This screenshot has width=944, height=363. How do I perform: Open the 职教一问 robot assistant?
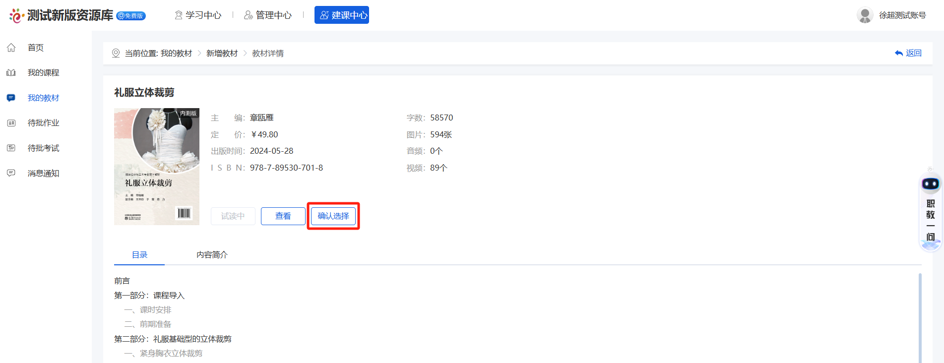930,209
